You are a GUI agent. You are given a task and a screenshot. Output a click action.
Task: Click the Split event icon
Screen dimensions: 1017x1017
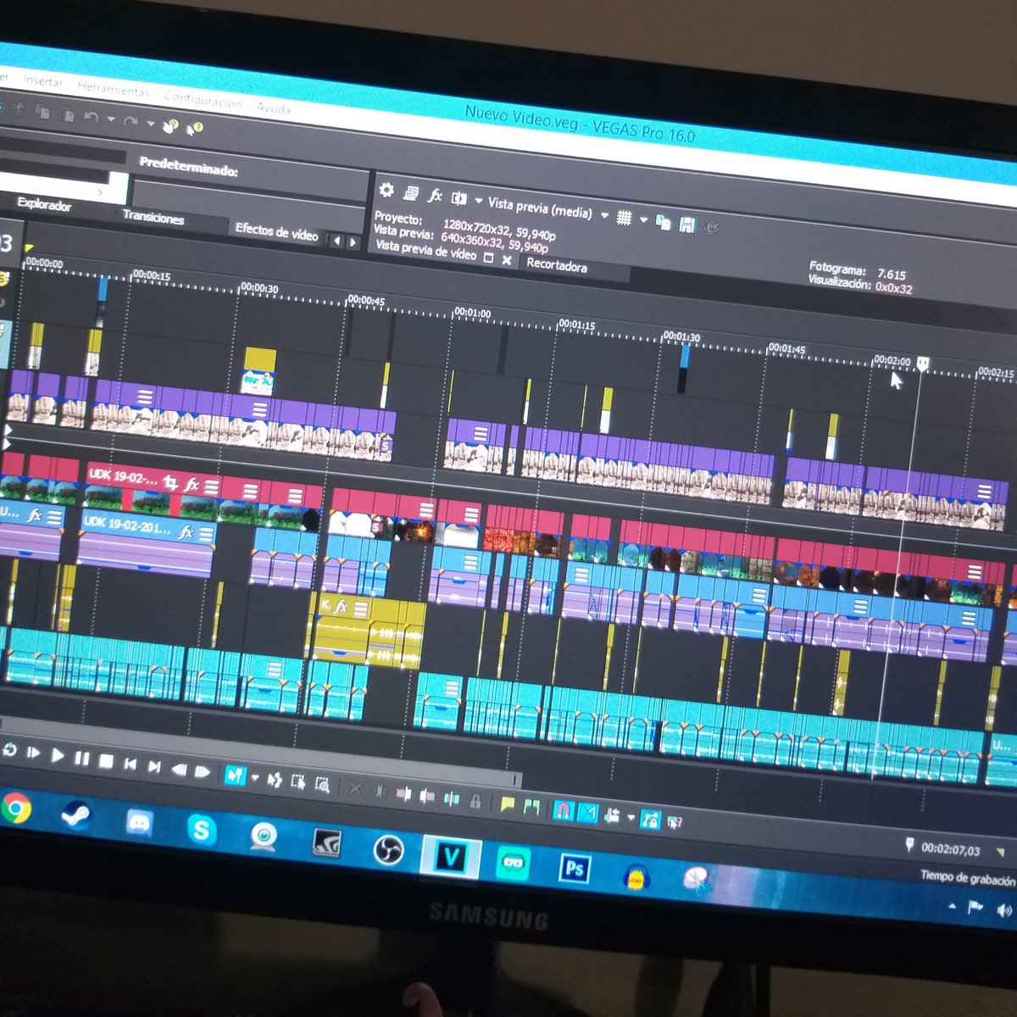tap(451, 798)
